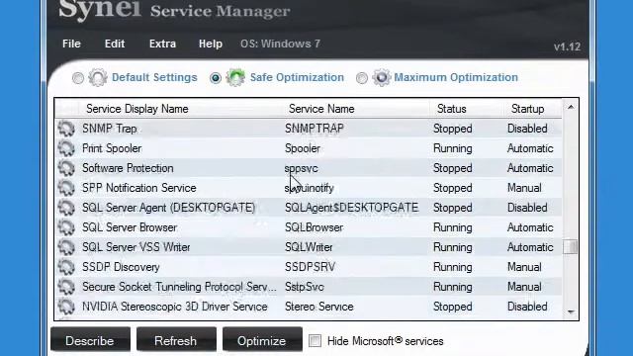Select the Software Protection service row
This screenshot has height=356, width=633.
[x=308, y=168]
